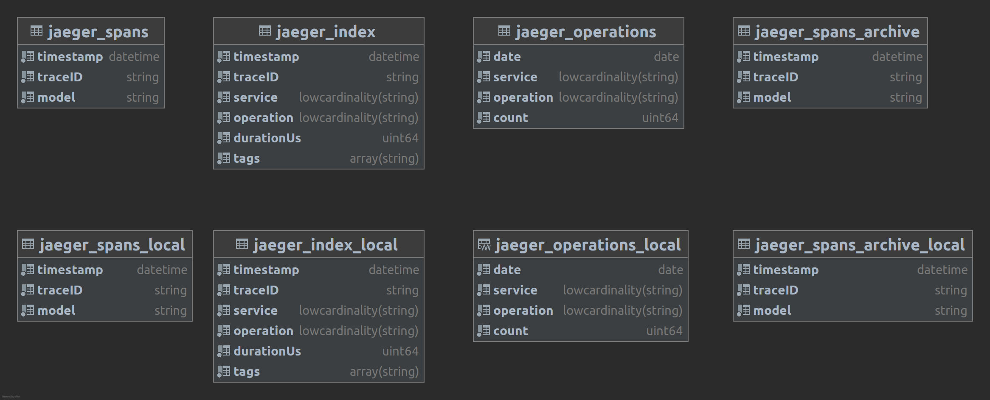This screenshot has height=400, width=990.
Task: Click the jaeger_index table header icon
Action: 265,31
